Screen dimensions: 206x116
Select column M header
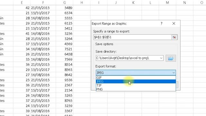tap(167, 3)
